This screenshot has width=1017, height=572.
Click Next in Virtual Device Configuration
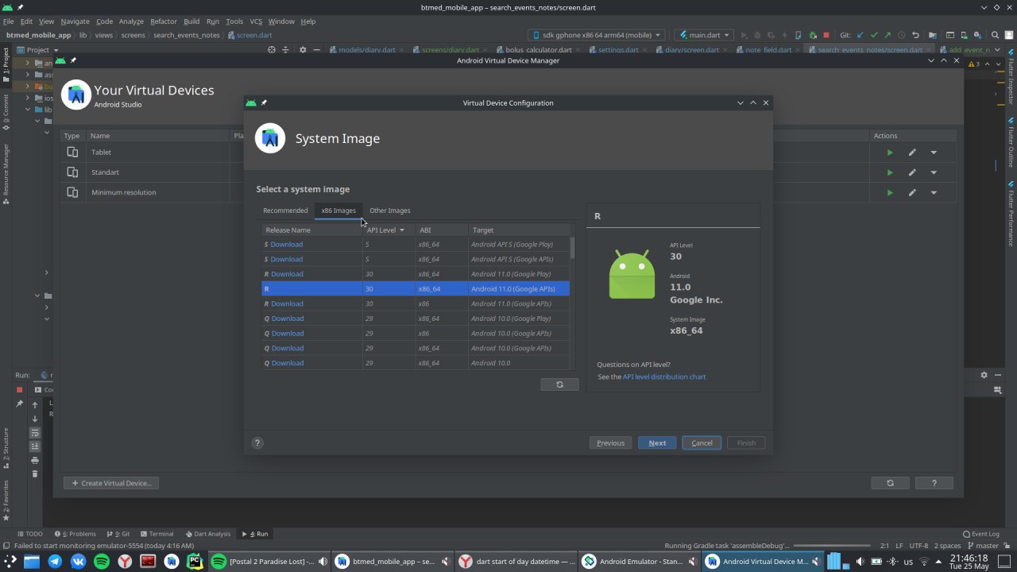pyautogui.click(x=657, y=443)
